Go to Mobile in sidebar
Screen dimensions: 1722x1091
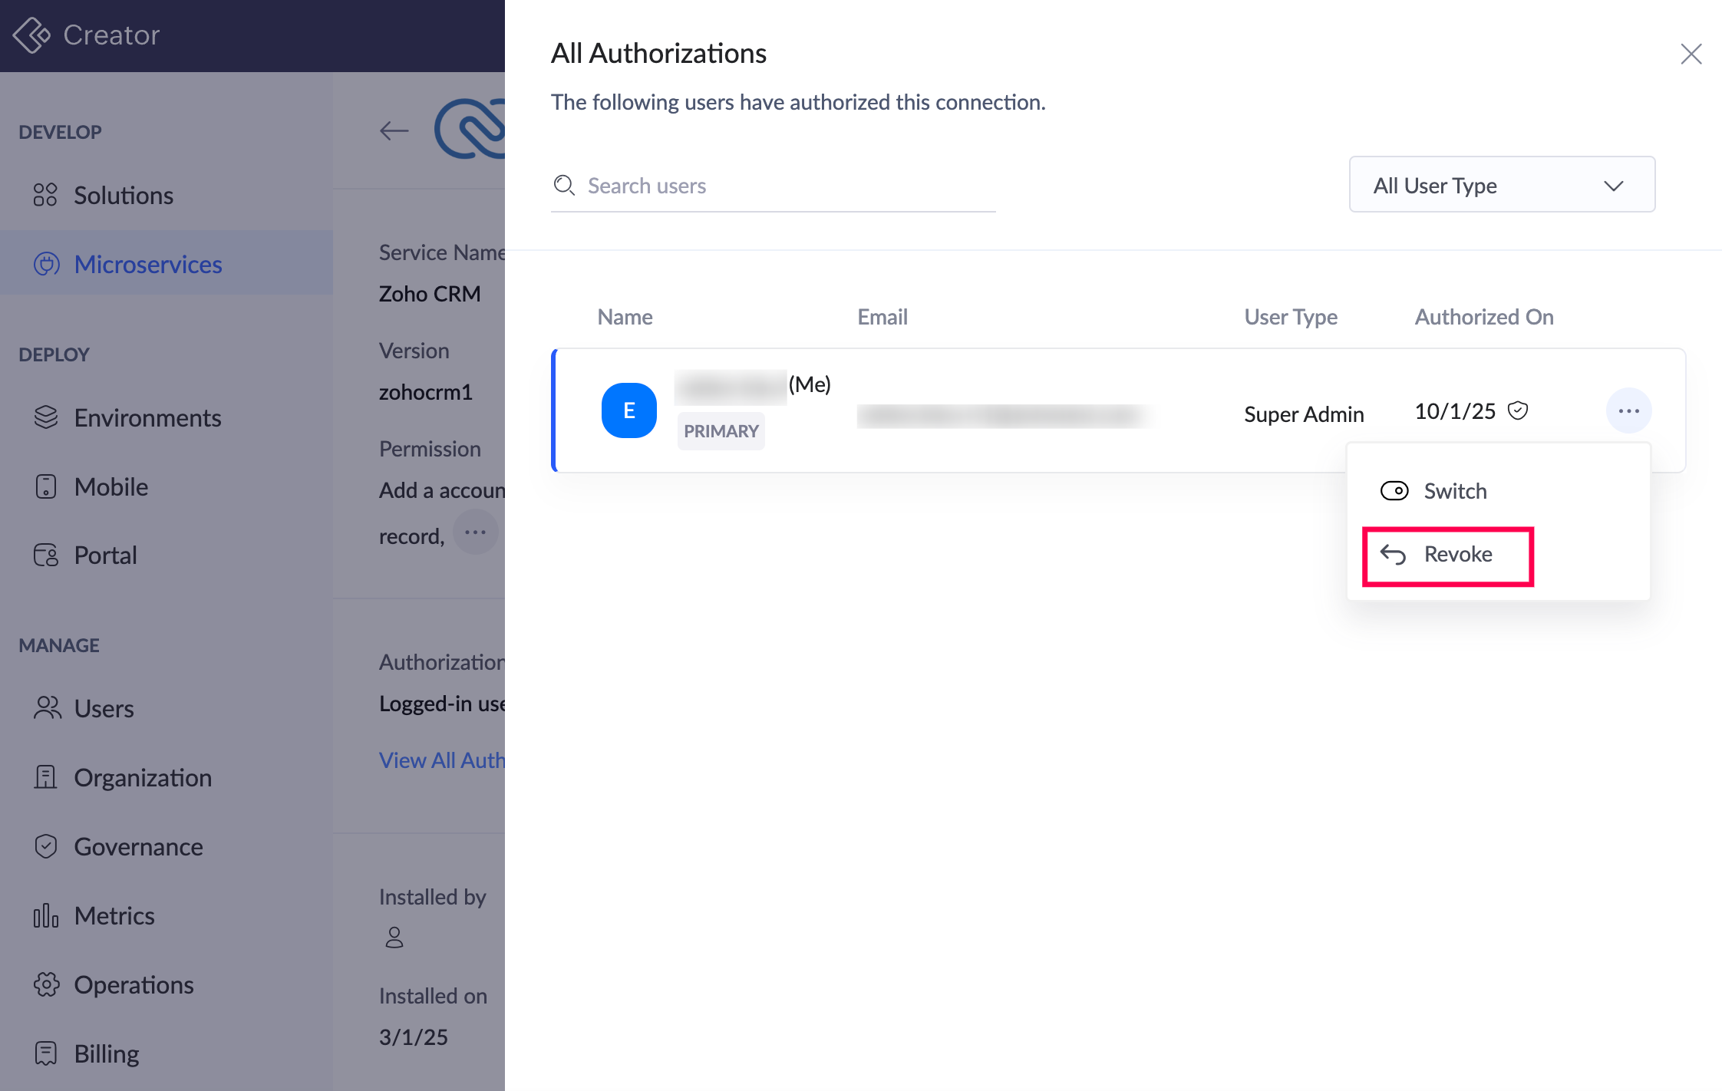click(x=111, y=487)
